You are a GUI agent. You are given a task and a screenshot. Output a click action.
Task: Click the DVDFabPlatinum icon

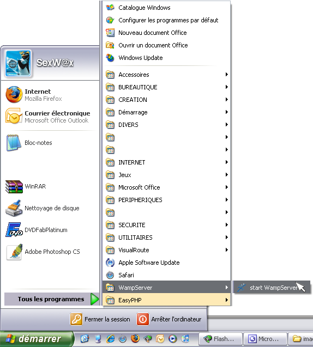[x=14, y=230]
